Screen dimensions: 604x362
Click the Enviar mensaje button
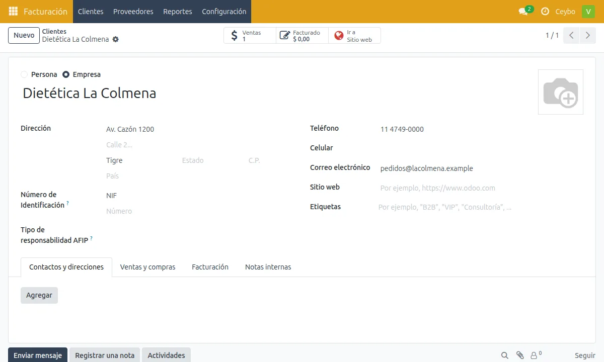coord(38,355)
